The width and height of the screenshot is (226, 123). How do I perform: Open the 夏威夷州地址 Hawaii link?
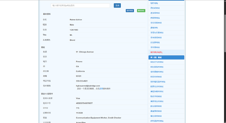click(x=156, y=111)
